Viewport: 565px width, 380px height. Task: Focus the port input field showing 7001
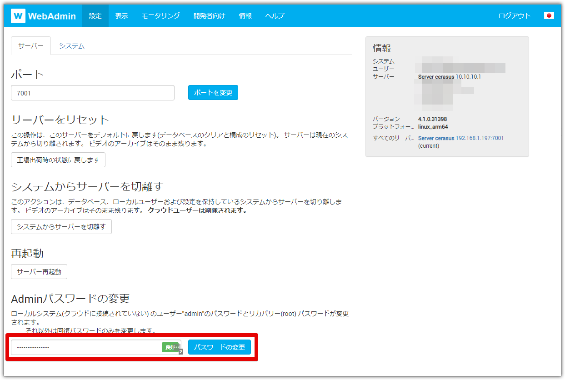point(93,93)
